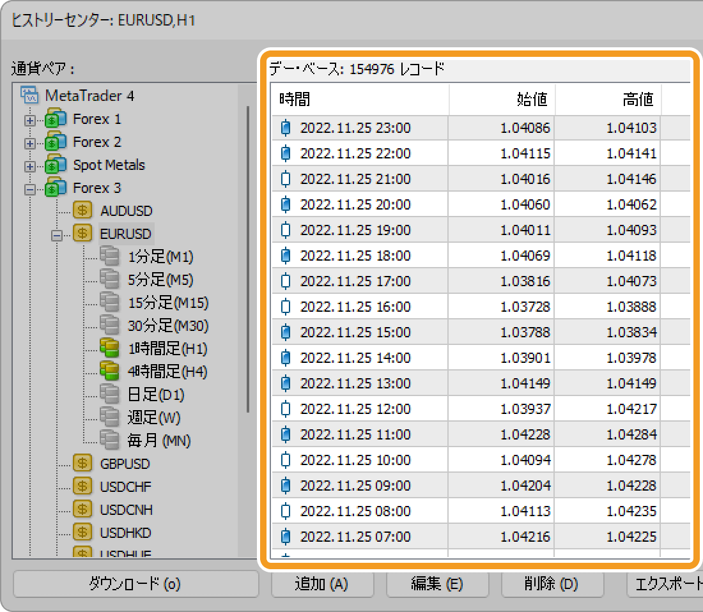Screen dimensions: 703x612
Task: Click the USDCHF dollar symbol icon
Action: tap(82, 486)
